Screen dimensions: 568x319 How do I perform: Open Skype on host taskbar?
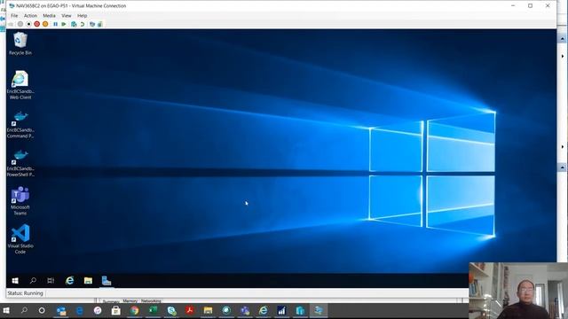tap(171, 310)
